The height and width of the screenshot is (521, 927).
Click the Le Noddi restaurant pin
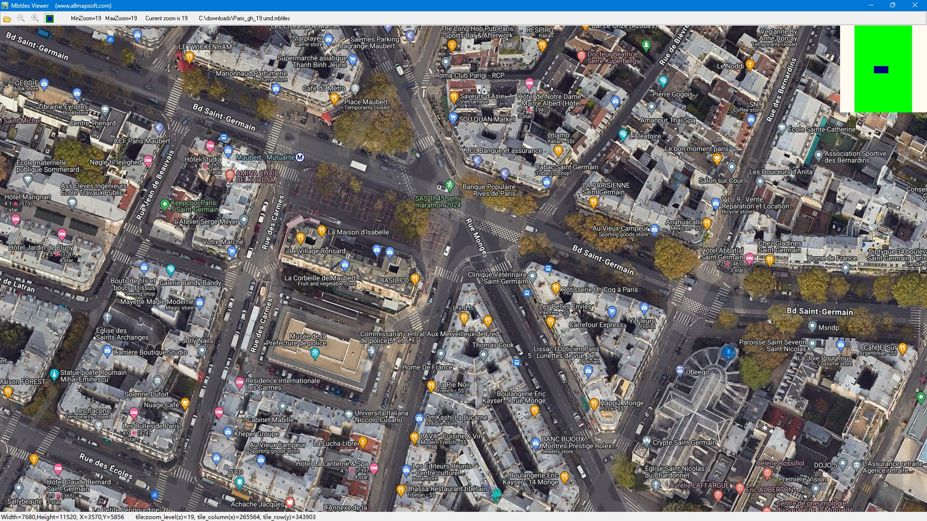click(750, 64)
